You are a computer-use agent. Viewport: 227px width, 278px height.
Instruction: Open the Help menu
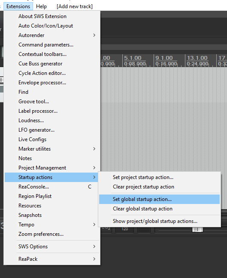click(x=41, y=6)
